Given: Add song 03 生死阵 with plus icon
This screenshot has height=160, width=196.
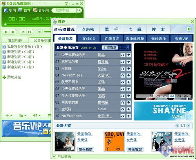Looking at the screenshot, I should coord(129,68).
